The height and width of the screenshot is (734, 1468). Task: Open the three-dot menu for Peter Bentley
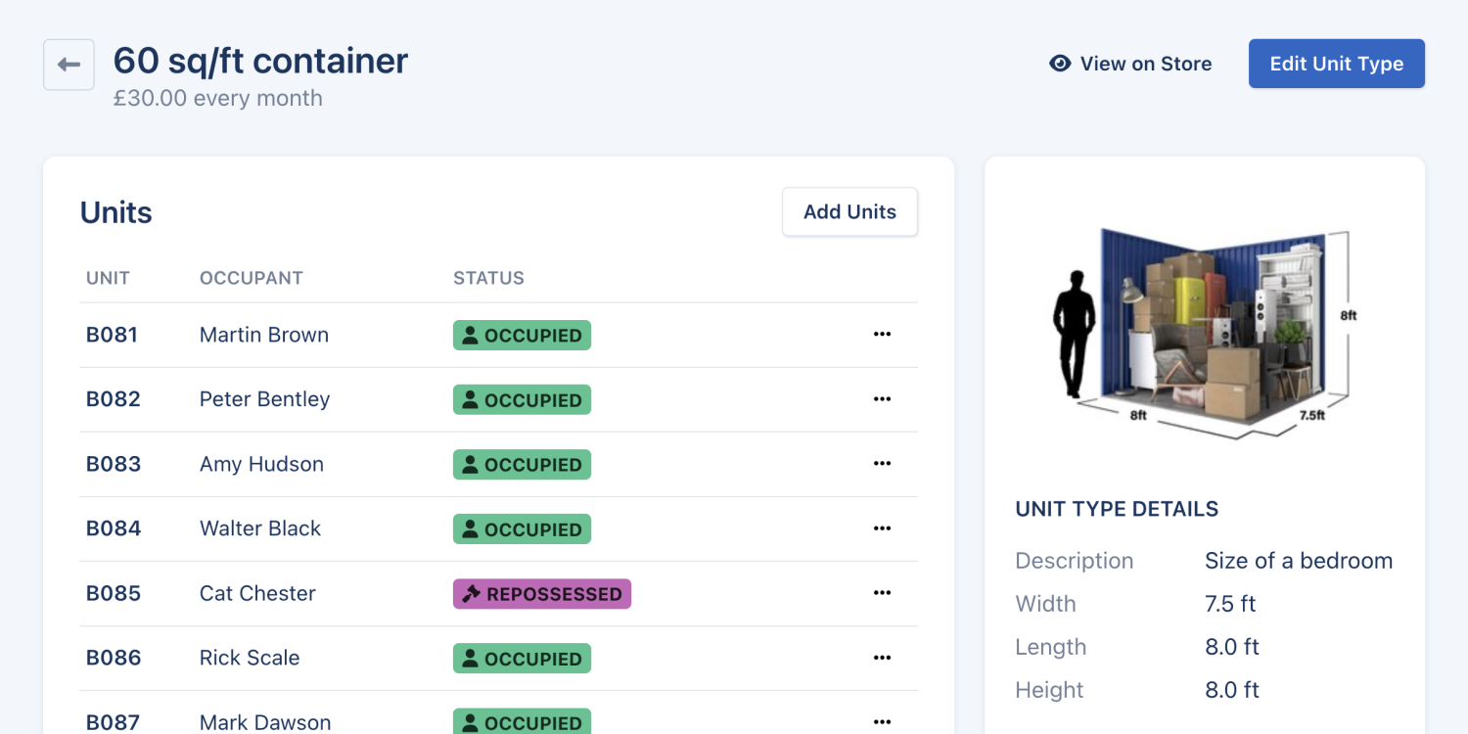point(882,399)
